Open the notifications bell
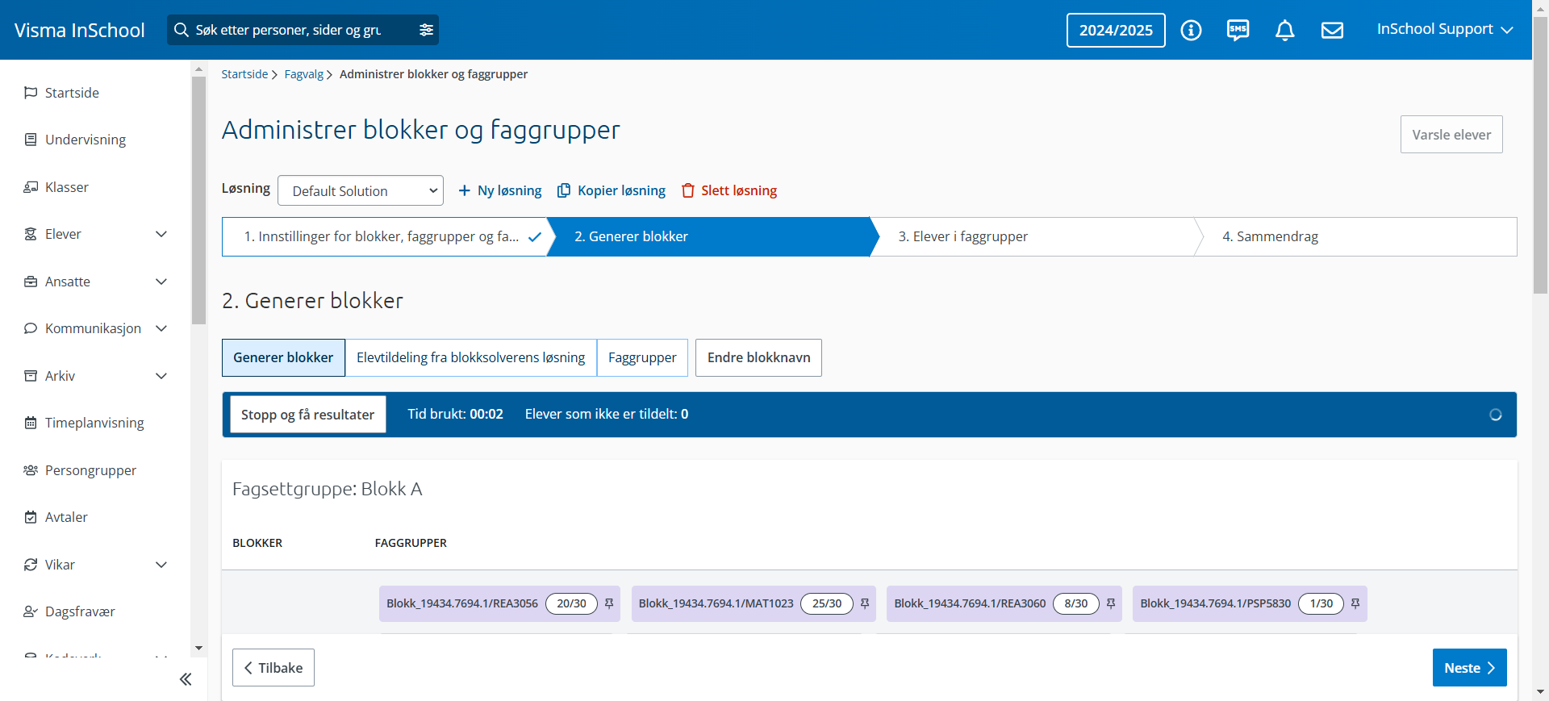This screenshot has height=701, width=1549. point(1284,30)
